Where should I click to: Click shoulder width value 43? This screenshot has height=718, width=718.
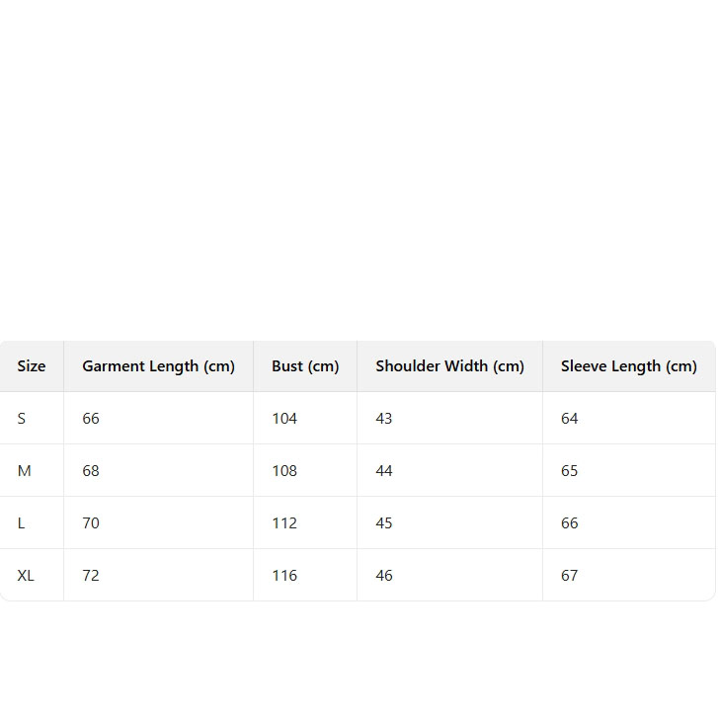click(384, 419)
